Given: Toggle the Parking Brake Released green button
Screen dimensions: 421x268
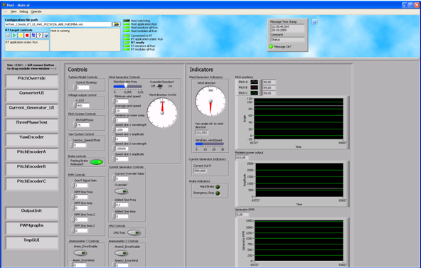Looking at the screenshot, I should pyautogui.click(x=97, y=162).
